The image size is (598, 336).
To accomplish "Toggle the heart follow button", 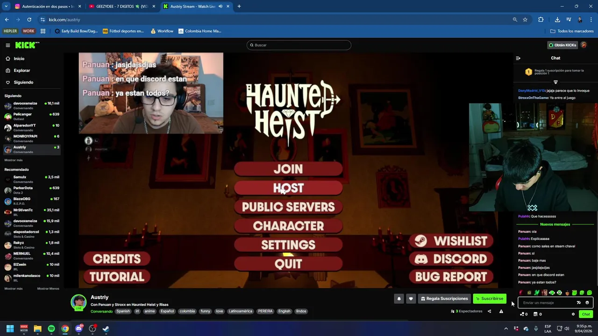I will pos(411,299).
